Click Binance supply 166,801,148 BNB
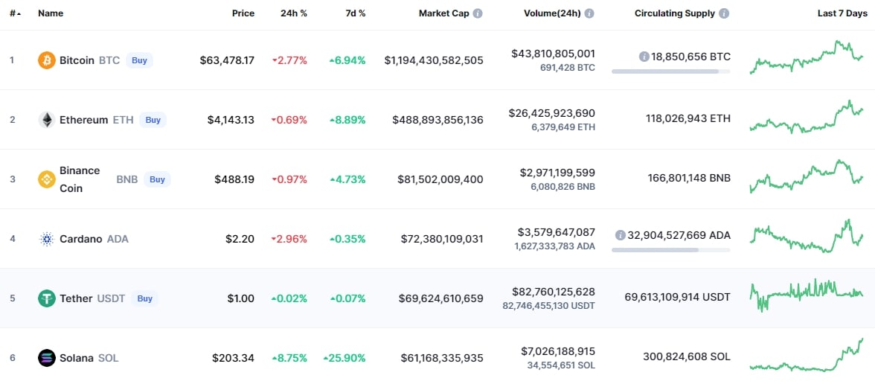The image size is (875, 384). pyautogui.click(x=689, y=178)
